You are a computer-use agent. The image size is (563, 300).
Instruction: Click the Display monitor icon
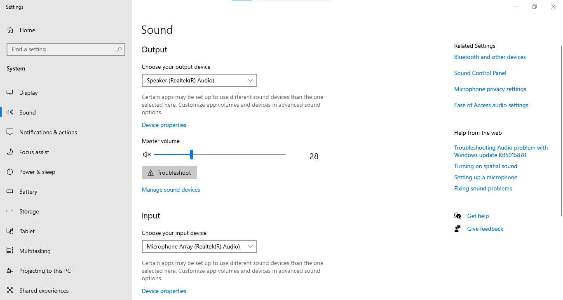[10, 93]
